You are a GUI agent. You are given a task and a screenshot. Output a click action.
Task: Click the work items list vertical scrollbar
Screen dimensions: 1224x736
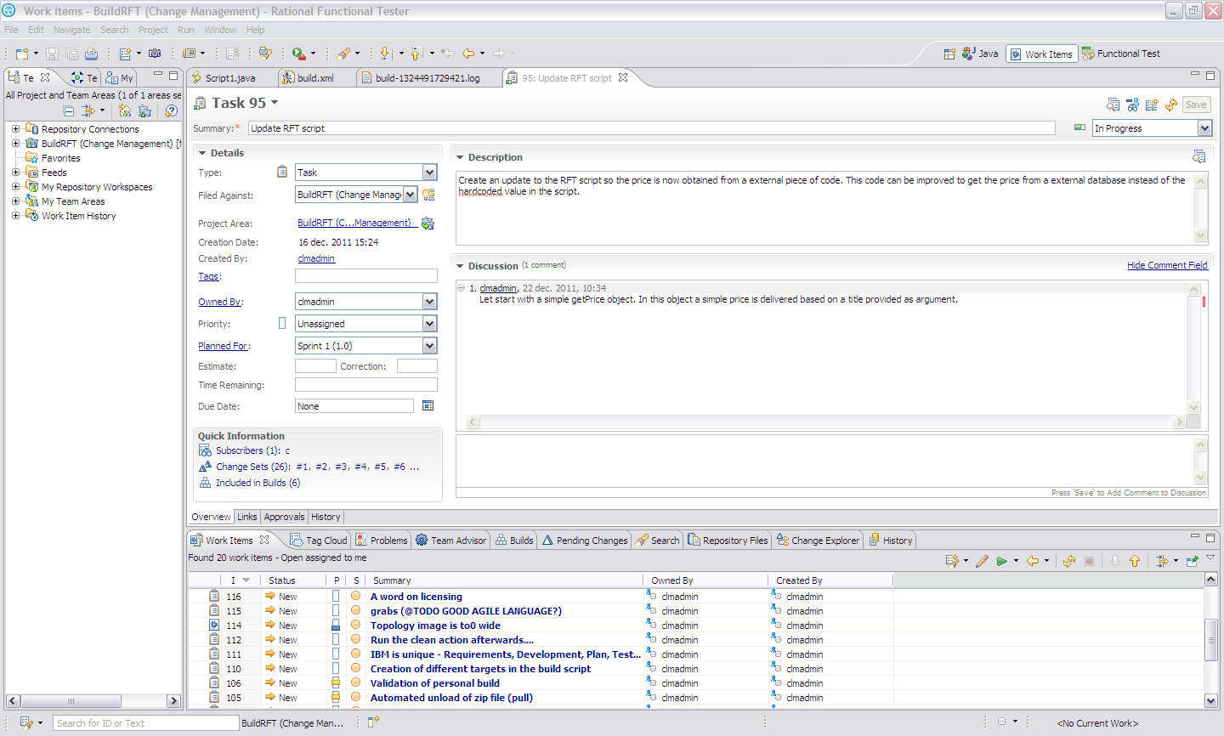point(1211,640)
